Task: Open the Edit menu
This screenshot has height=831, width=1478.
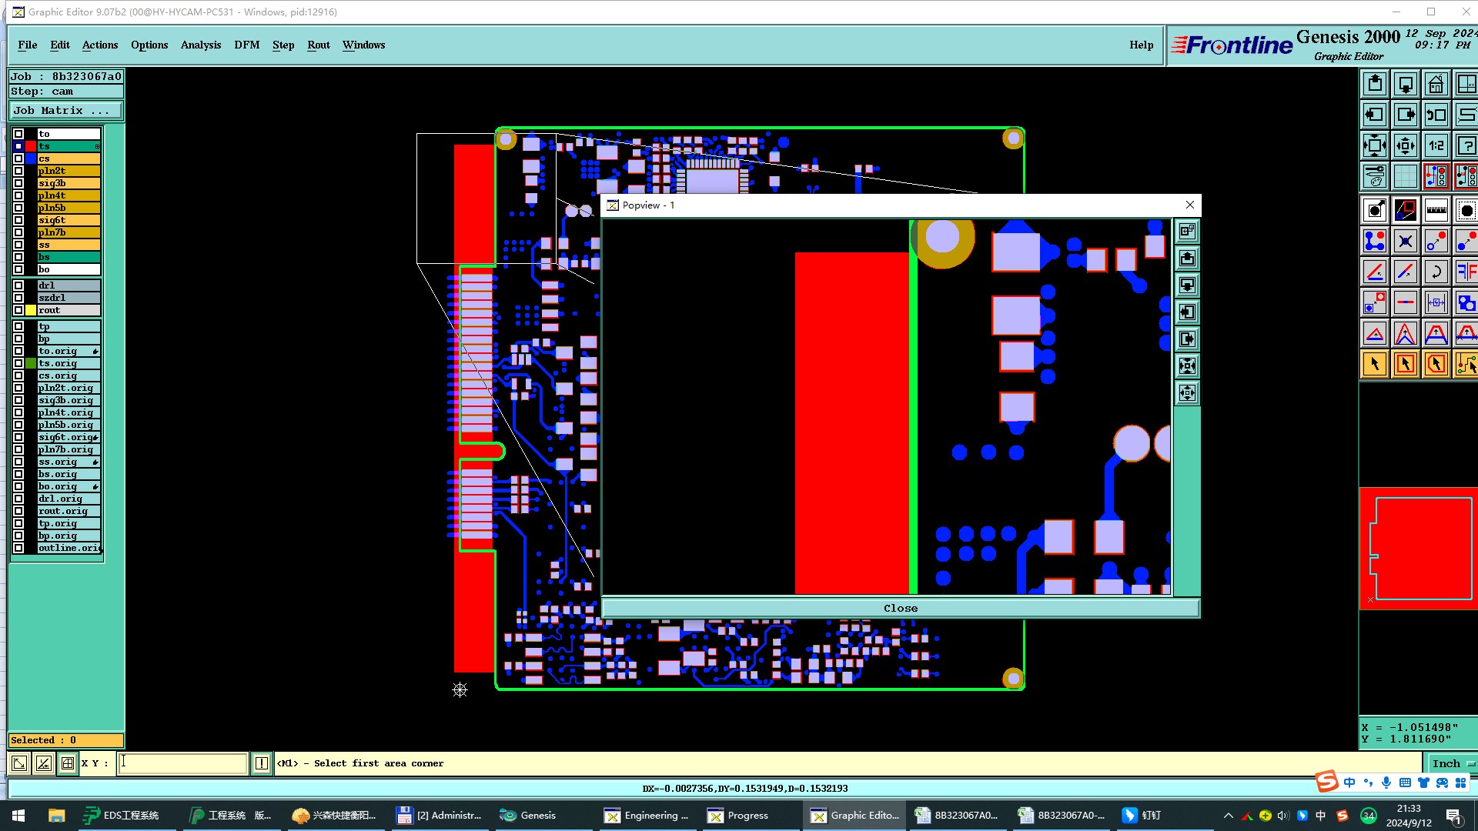Action: tap(60, 45)
